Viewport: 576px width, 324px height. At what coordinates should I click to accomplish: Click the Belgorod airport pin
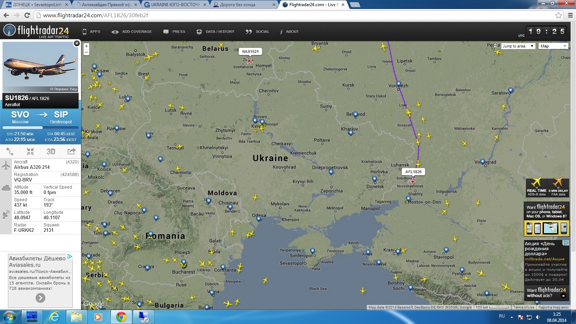coord(356,114)
